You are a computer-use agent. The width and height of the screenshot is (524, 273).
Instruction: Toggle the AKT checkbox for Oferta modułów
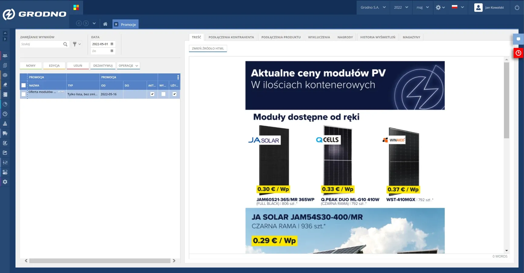[152, 94]
